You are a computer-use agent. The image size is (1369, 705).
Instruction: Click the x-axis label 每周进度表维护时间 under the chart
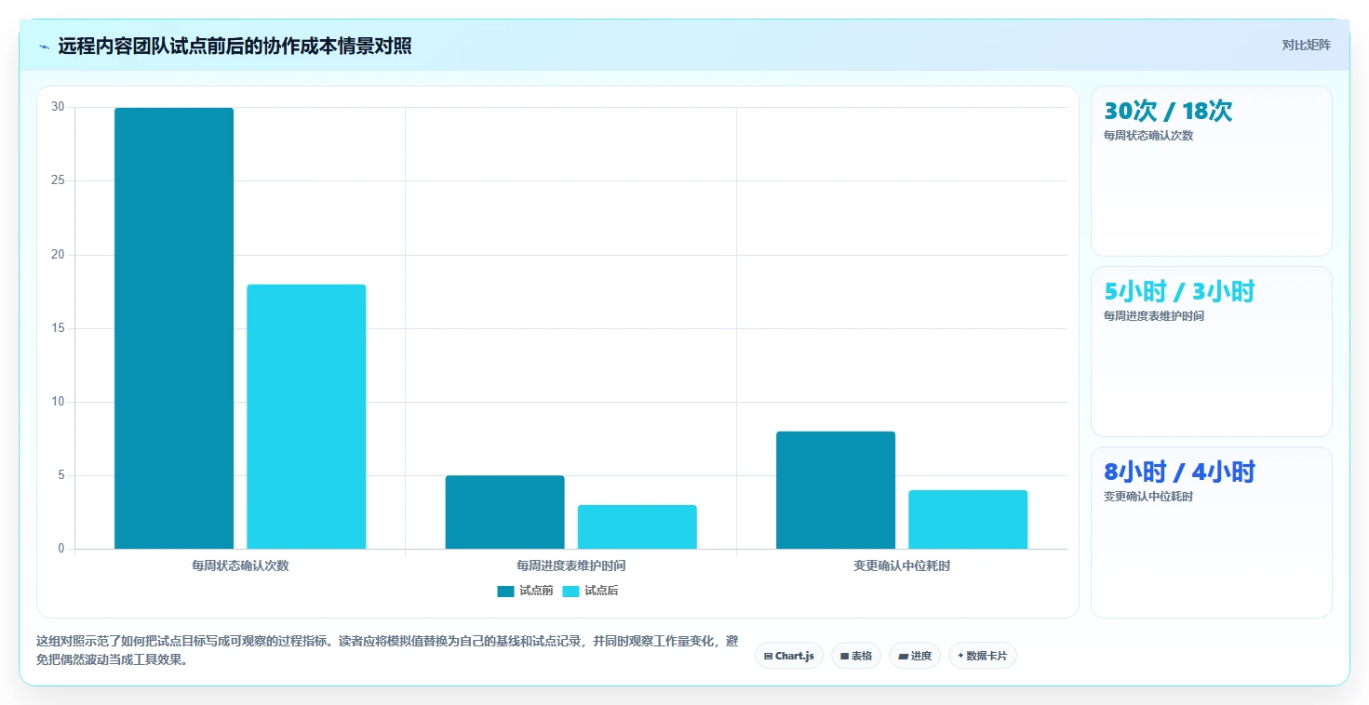click(570, 565)
